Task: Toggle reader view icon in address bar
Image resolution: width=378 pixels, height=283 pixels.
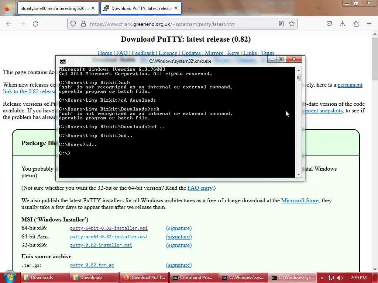Action: (x=281, y=24)
